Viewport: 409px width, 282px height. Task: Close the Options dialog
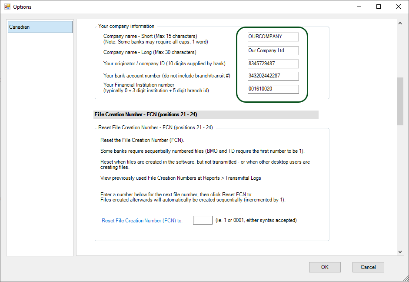point(398,7)
